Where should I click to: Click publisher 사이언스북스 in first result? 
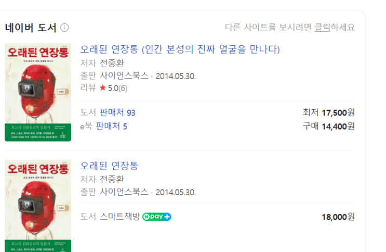click(x=124, y=75)
